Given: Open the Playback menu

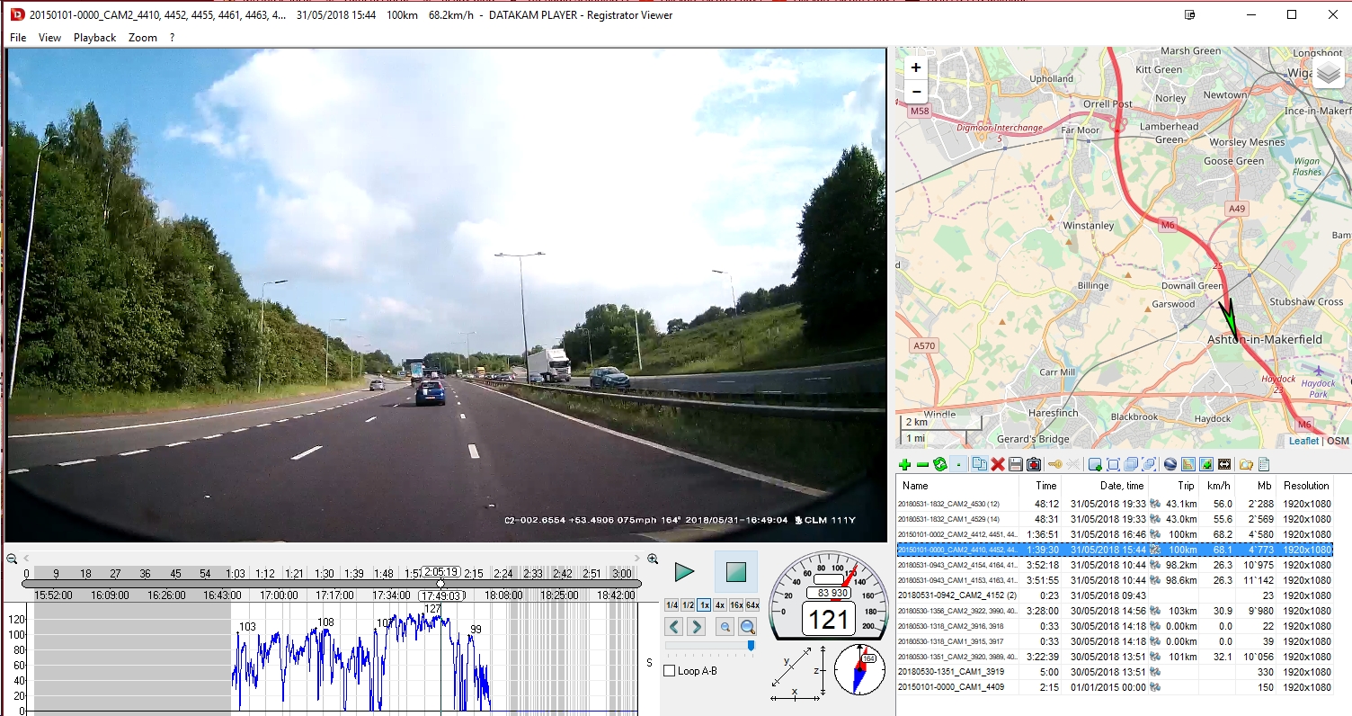Looking at the screenshot, I should coord(94,38).
